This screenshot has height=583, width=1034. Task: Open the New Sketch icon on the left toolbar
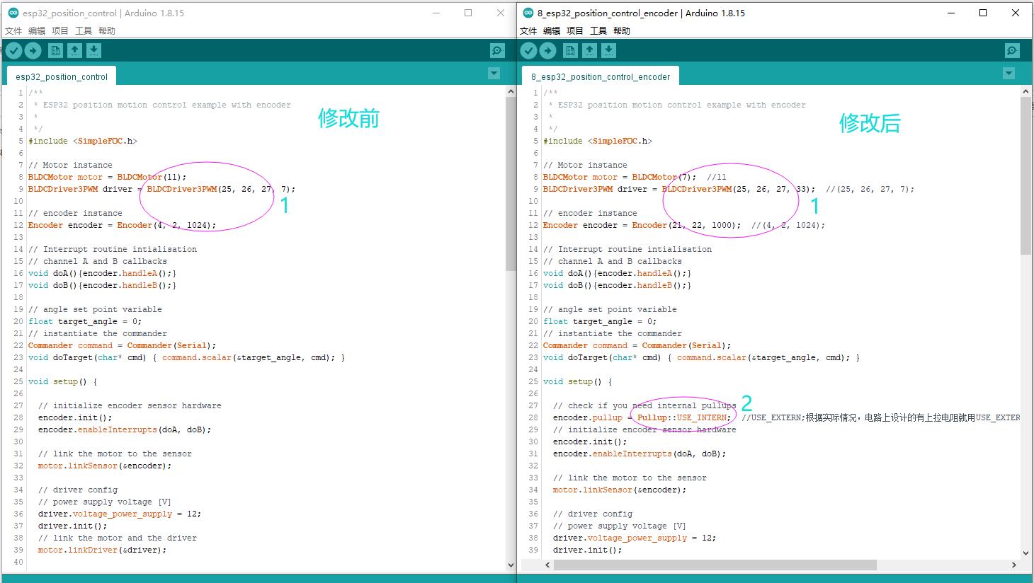55,50
